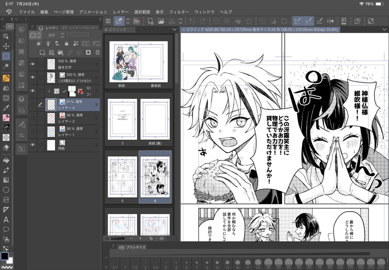Select the Gradient tool
Screen dimensions: 389x270
6,180
